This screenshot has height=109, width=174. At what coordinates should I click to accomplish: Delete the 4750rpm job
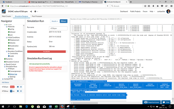(21, 87)
